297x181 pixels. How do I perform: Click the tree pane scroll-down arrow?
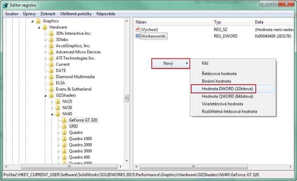[x=127, y=161]
